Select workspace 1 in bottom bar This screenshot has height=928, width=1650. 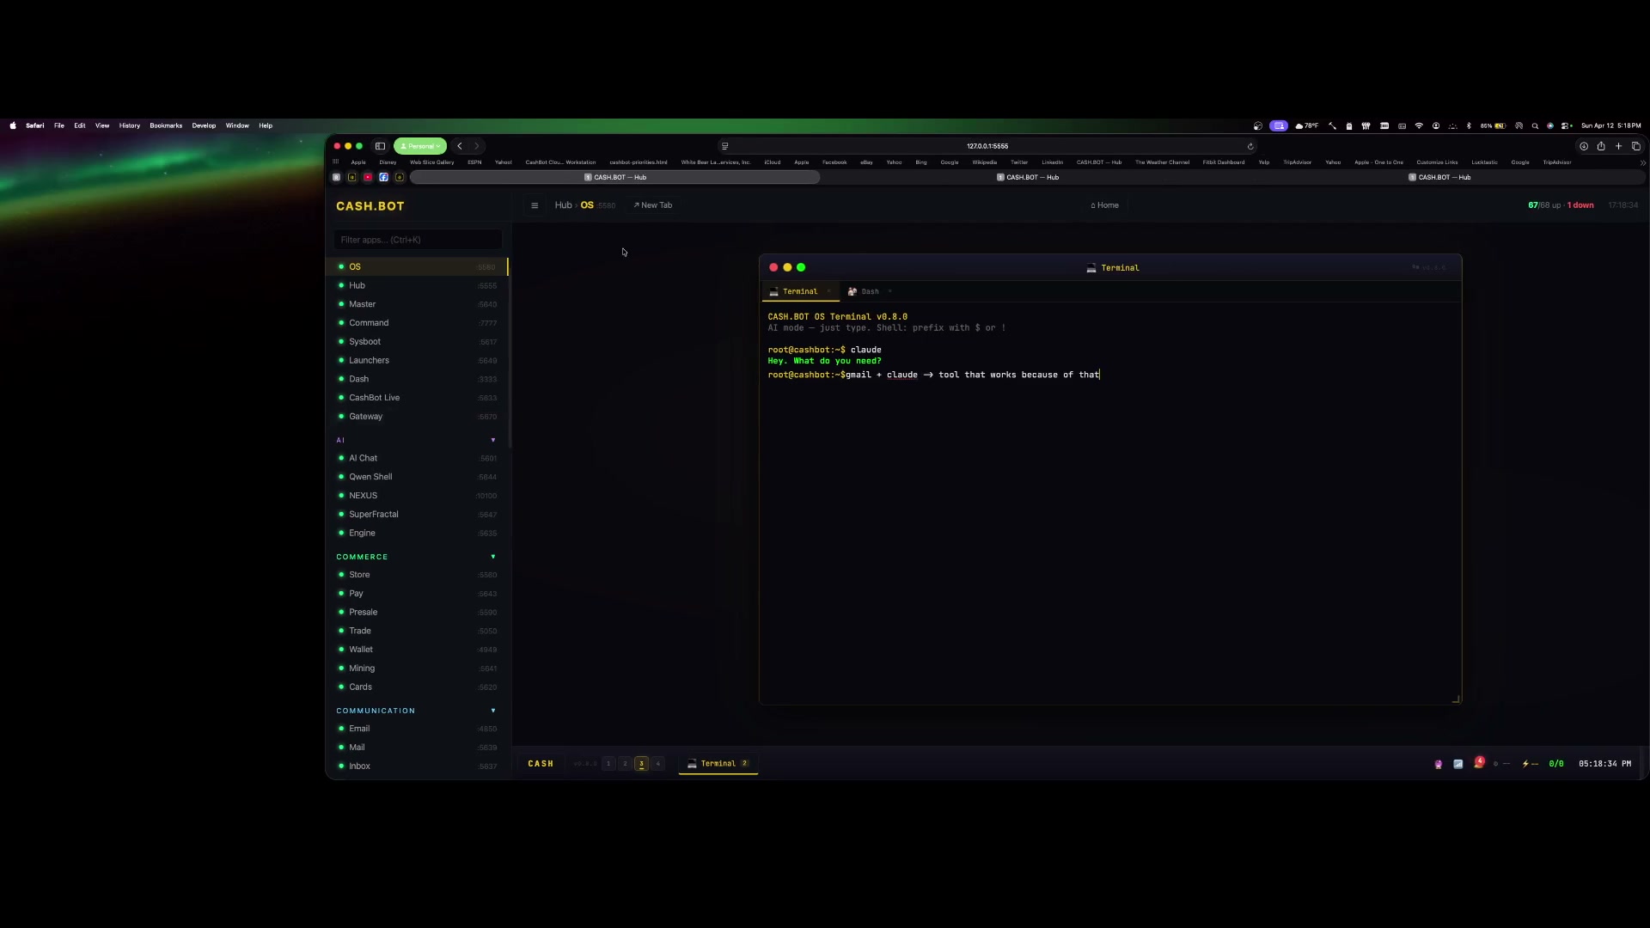tap(608, 763)
